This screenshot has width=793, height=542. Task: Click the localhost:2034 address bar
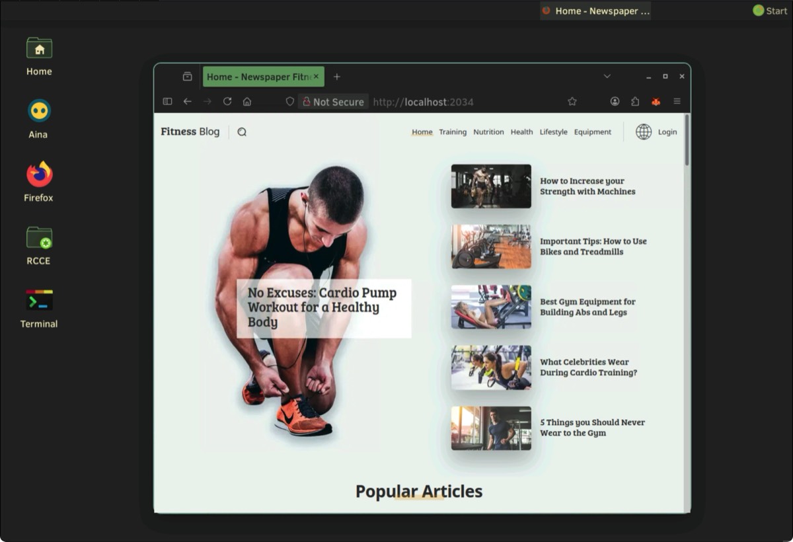point(463,102)
